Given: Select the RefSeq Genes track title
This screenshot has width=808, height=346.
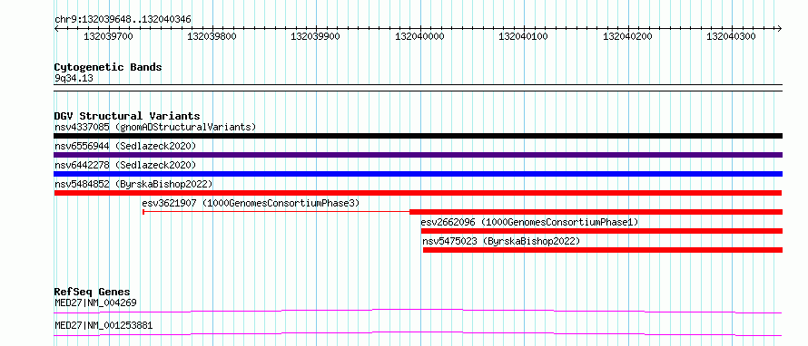Looking at the screenshot, I should (x=93, y=292).
